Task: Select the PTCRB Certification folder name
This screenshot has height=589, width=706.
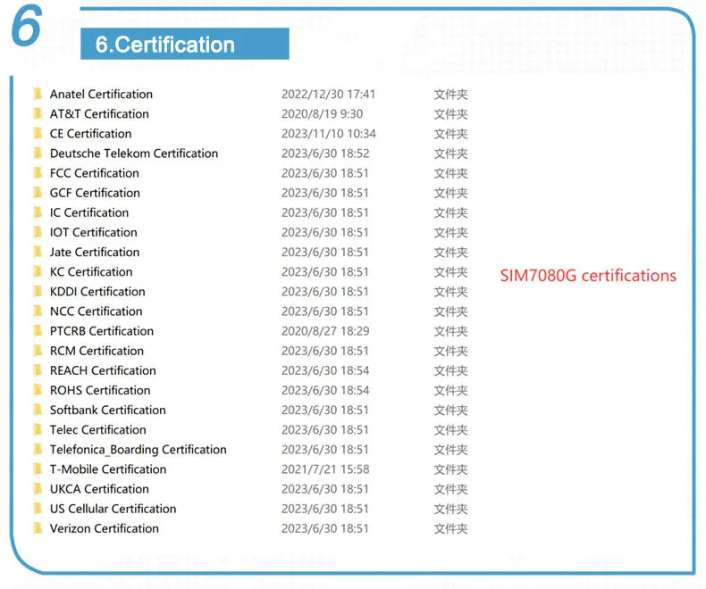Action: 102,331
